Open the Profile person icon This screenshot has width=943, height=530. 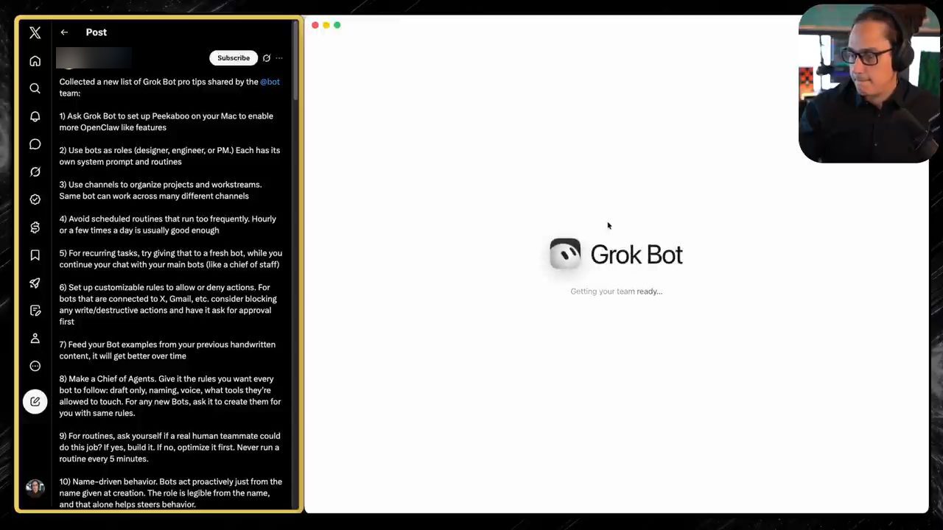pyautogui.click(x=35, y=339)
